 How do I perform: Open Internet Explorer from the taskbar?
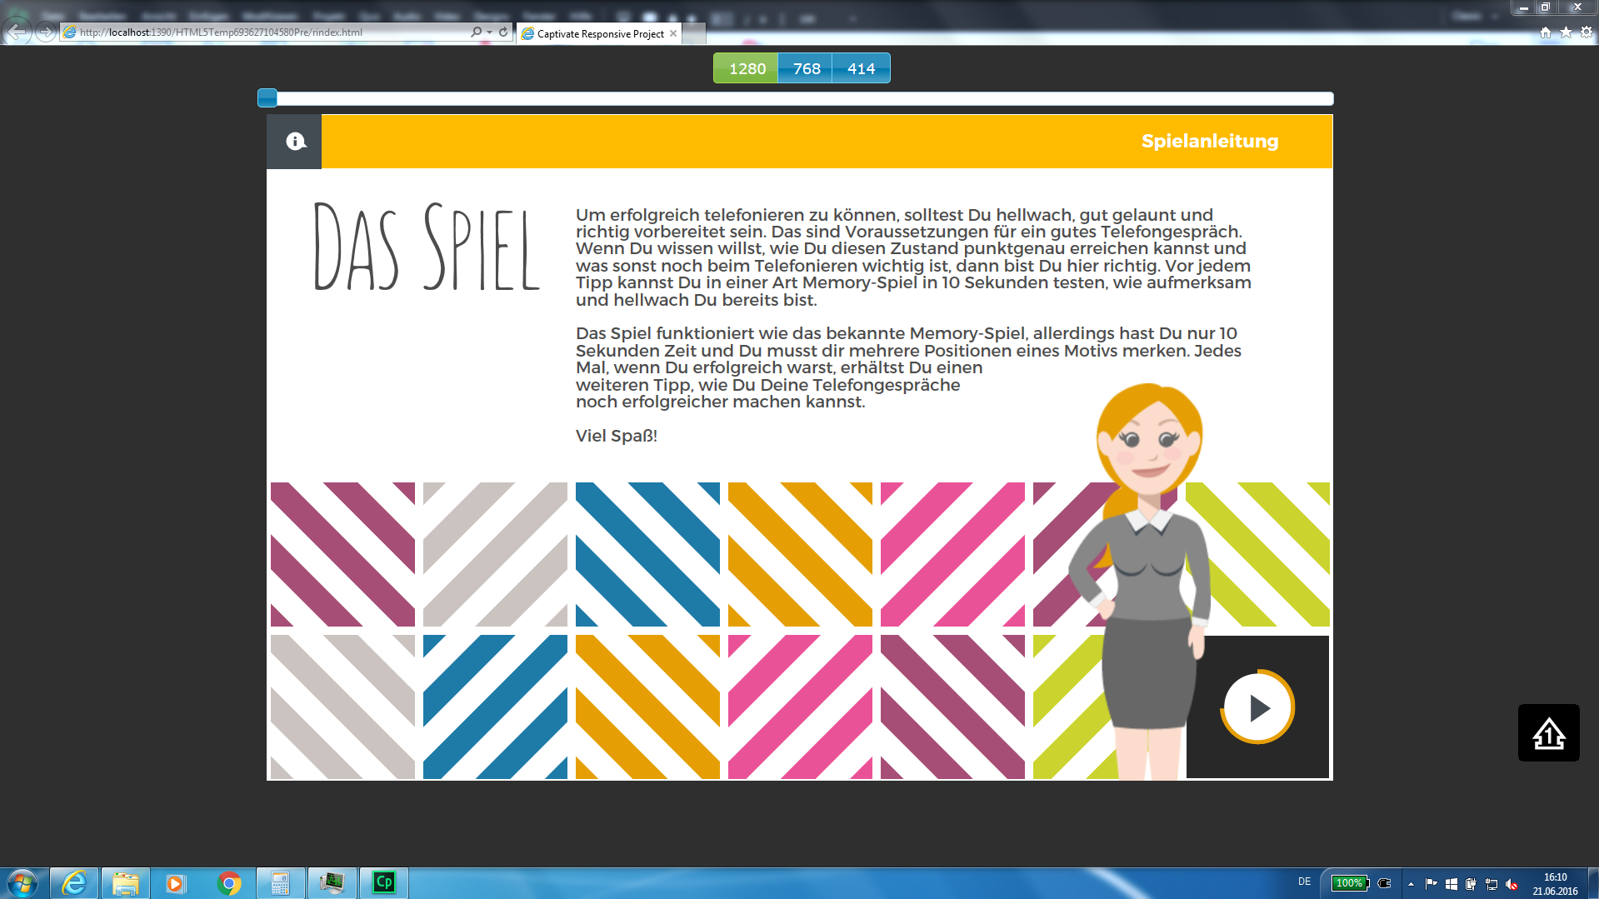point(75,882)
